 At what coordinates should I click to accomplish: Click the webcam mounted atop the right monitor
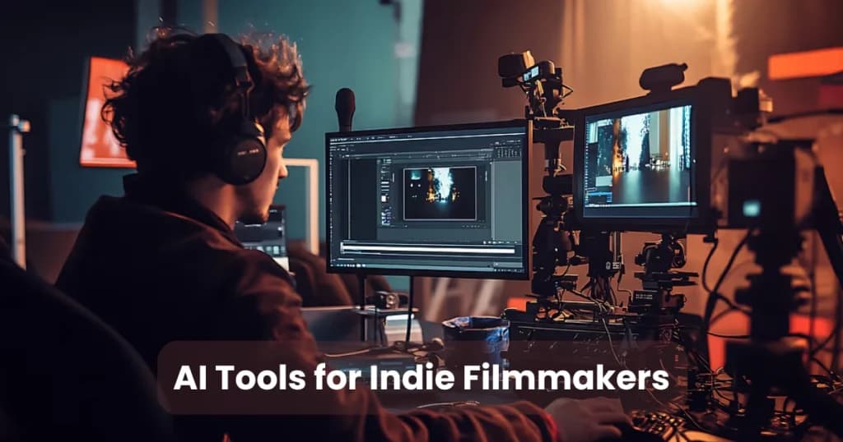point(663,77)
